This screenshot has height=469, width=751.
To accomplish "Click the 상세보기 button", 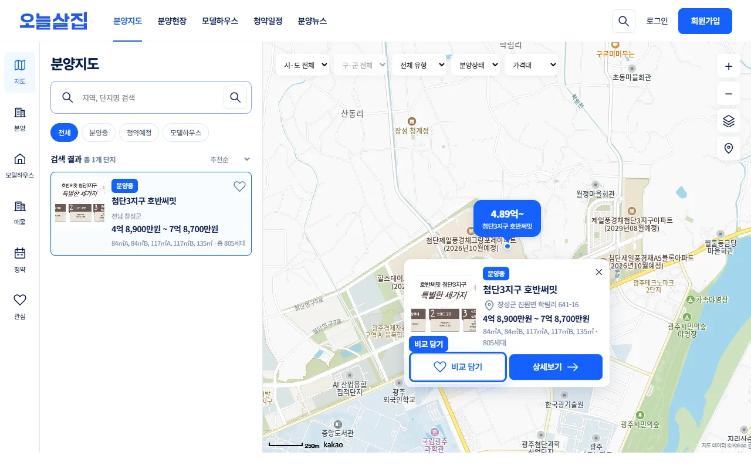I will [x=556, y=367].
